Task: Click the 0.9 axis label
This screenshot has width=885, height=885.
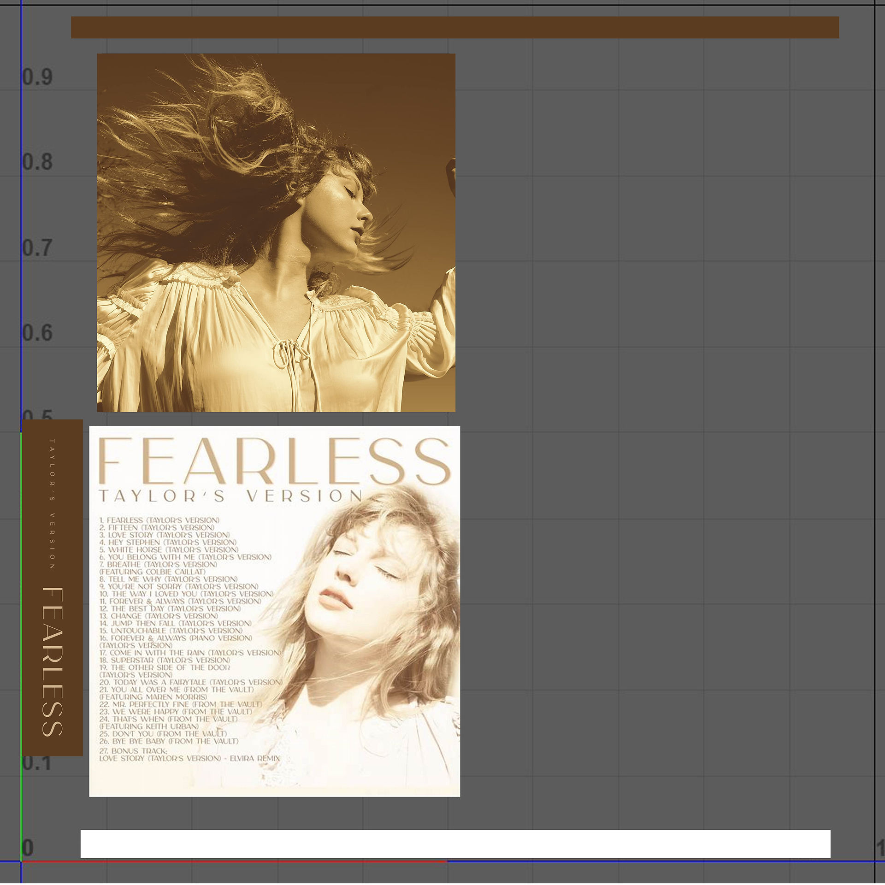Action: 37,77
